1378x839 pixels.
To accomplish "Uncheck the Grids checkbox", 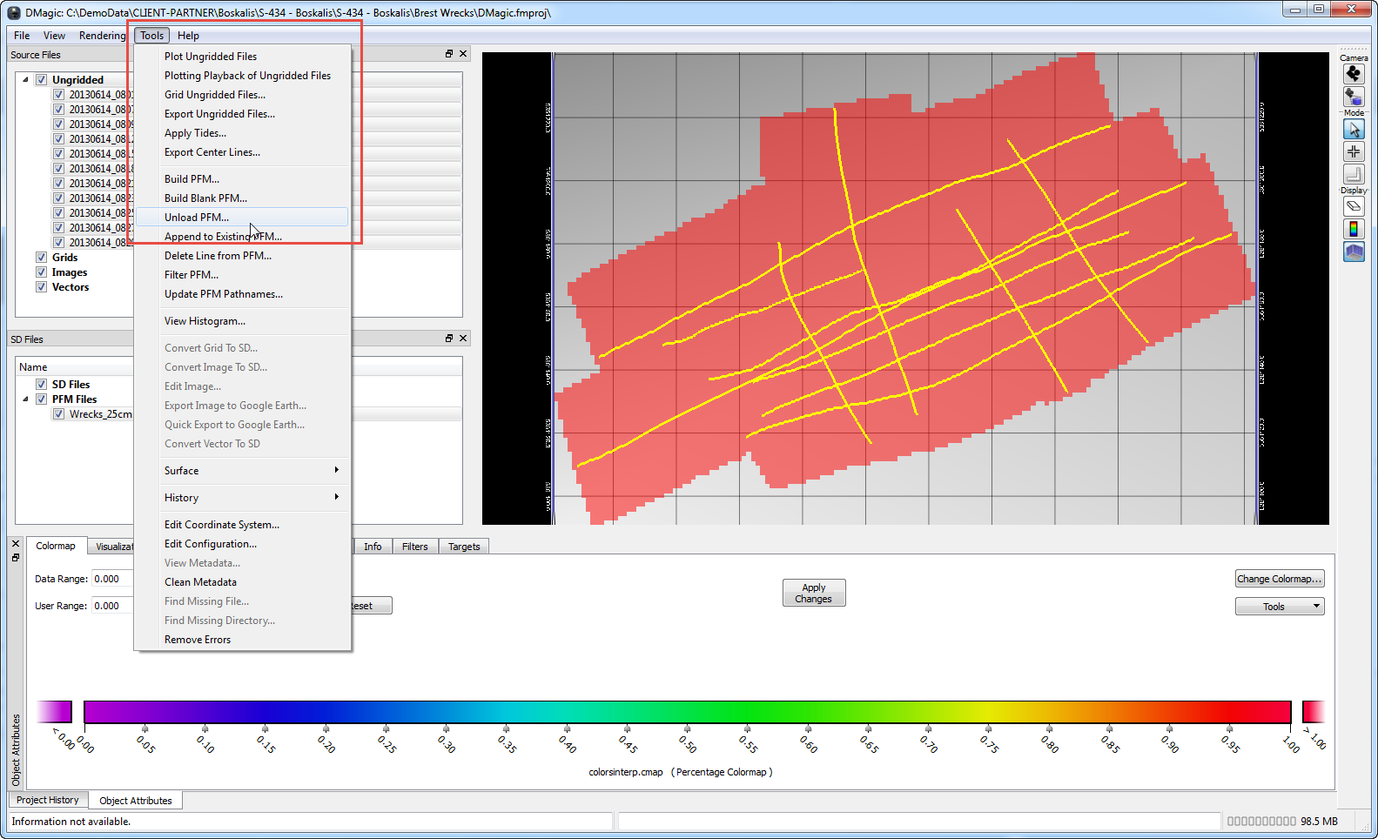I will (41, 258).
